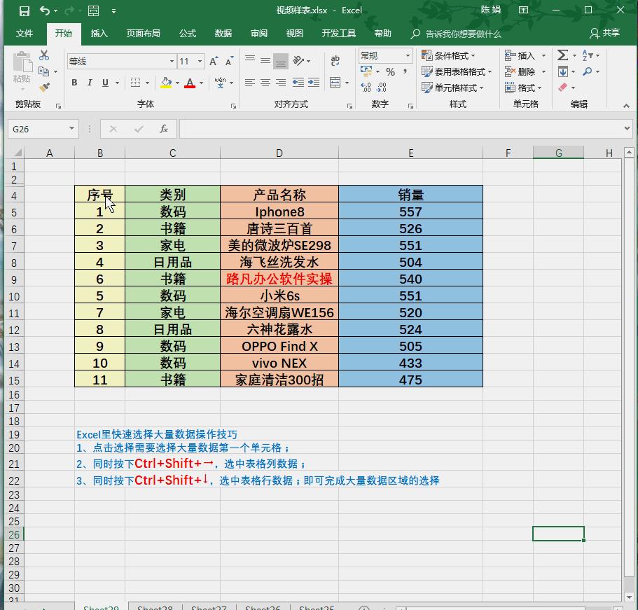
Task: Click the Center Alignment icon
Action: pos(265,83)
